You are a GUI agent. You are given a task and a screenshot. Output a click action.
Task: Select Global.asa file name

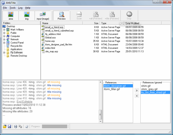coord(50,38)
